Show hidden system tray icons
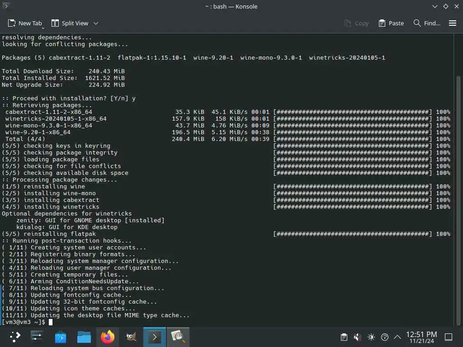 (x=397, y=337)
